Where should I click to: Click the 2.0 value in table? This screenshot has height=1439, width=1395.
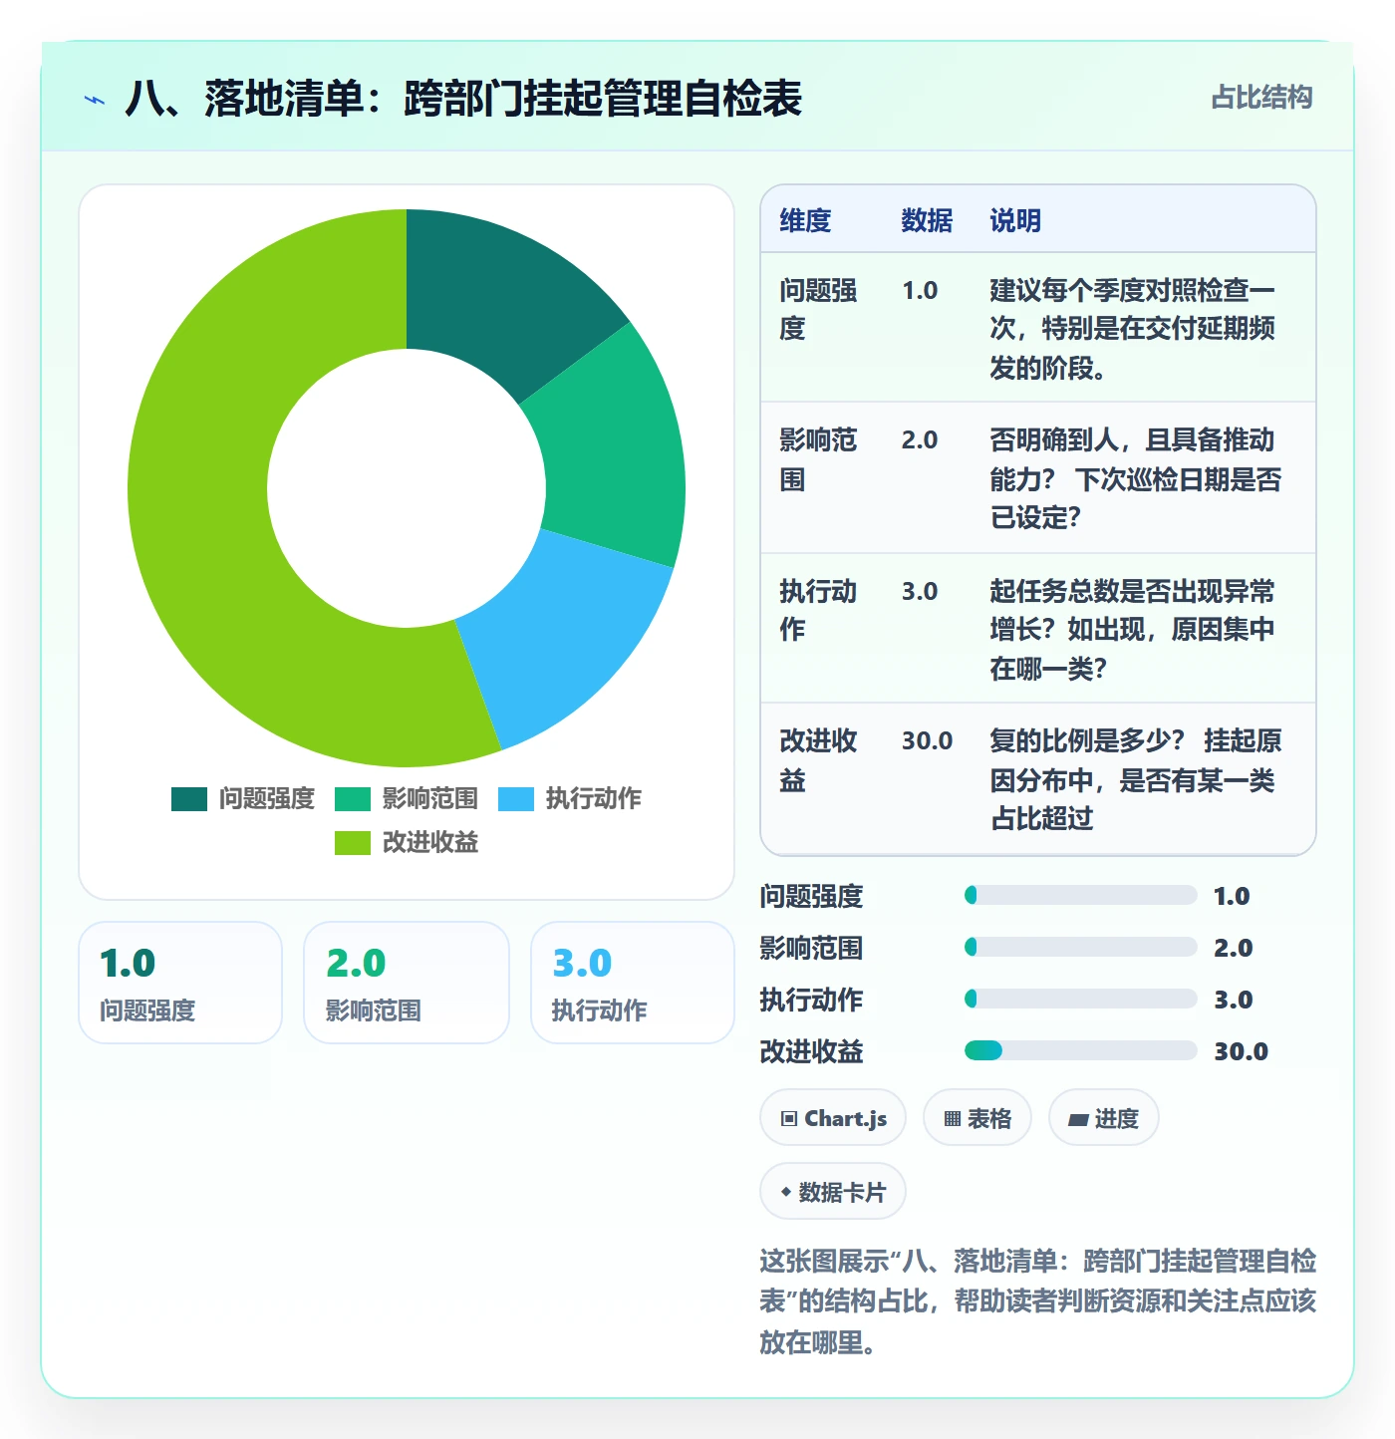(x=920, y=440)
